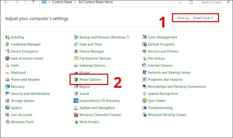Click the Recovery icon

pos(7,87)
